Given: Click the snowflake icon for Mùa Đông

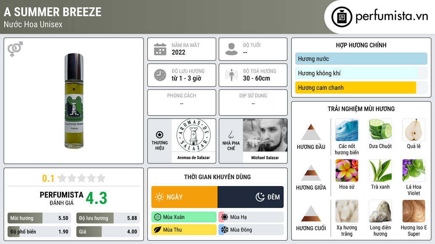Looking at the screenshot, I should pyautogui.click(x=225, y=230).
